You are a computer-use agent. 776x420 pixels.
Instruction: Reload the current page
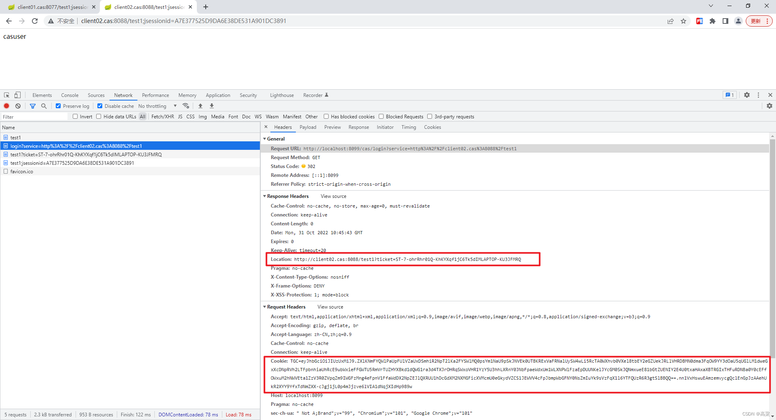[35, 21]
